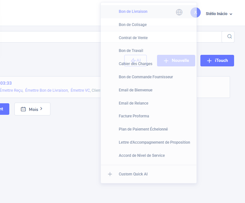
Task: Select Bon de Commande Fournisseur
Action: (148, 77)
